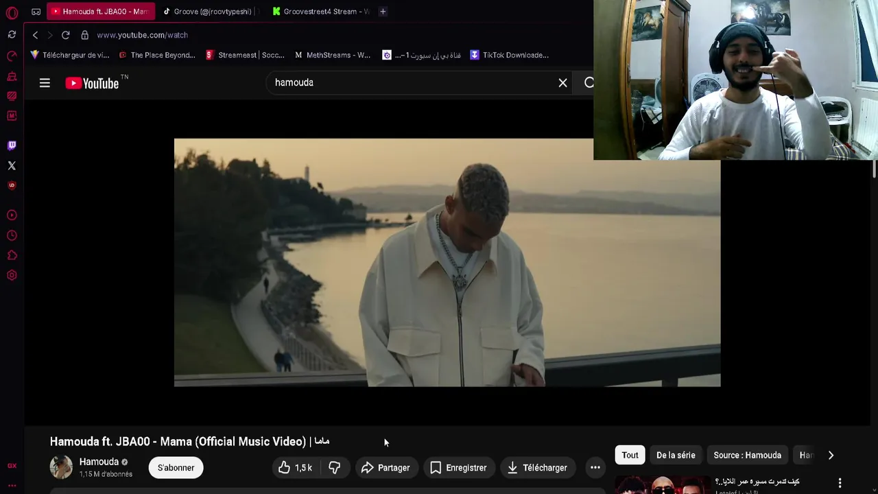878x494 pixels.
Task: Open TikTok Downloade... bookmark
Action: tap(509, 55)
